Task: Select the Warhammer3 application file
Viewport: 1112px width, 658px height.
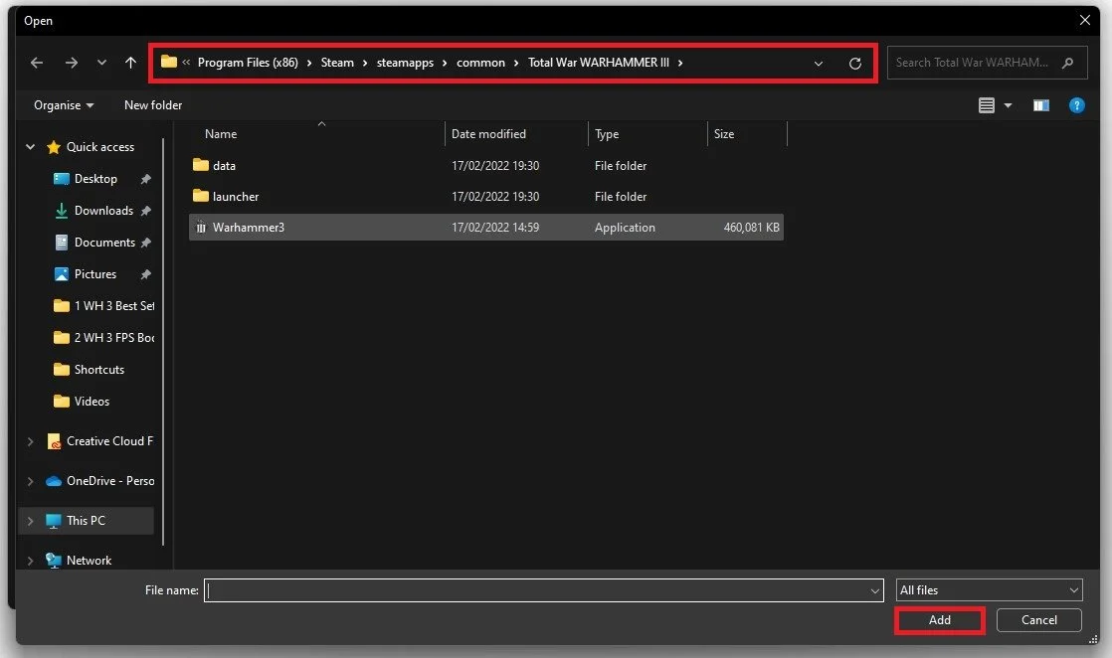Action: [x=486, y=227]
